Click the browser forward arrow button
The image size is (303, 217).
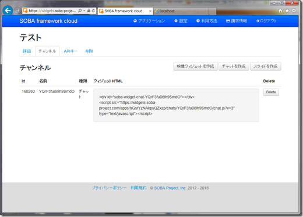17,10
